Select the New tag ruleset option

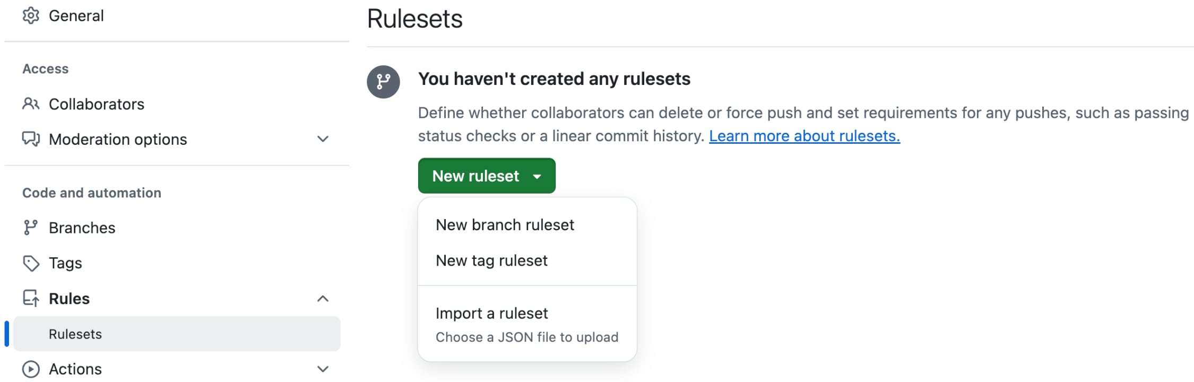click(491, 261)
